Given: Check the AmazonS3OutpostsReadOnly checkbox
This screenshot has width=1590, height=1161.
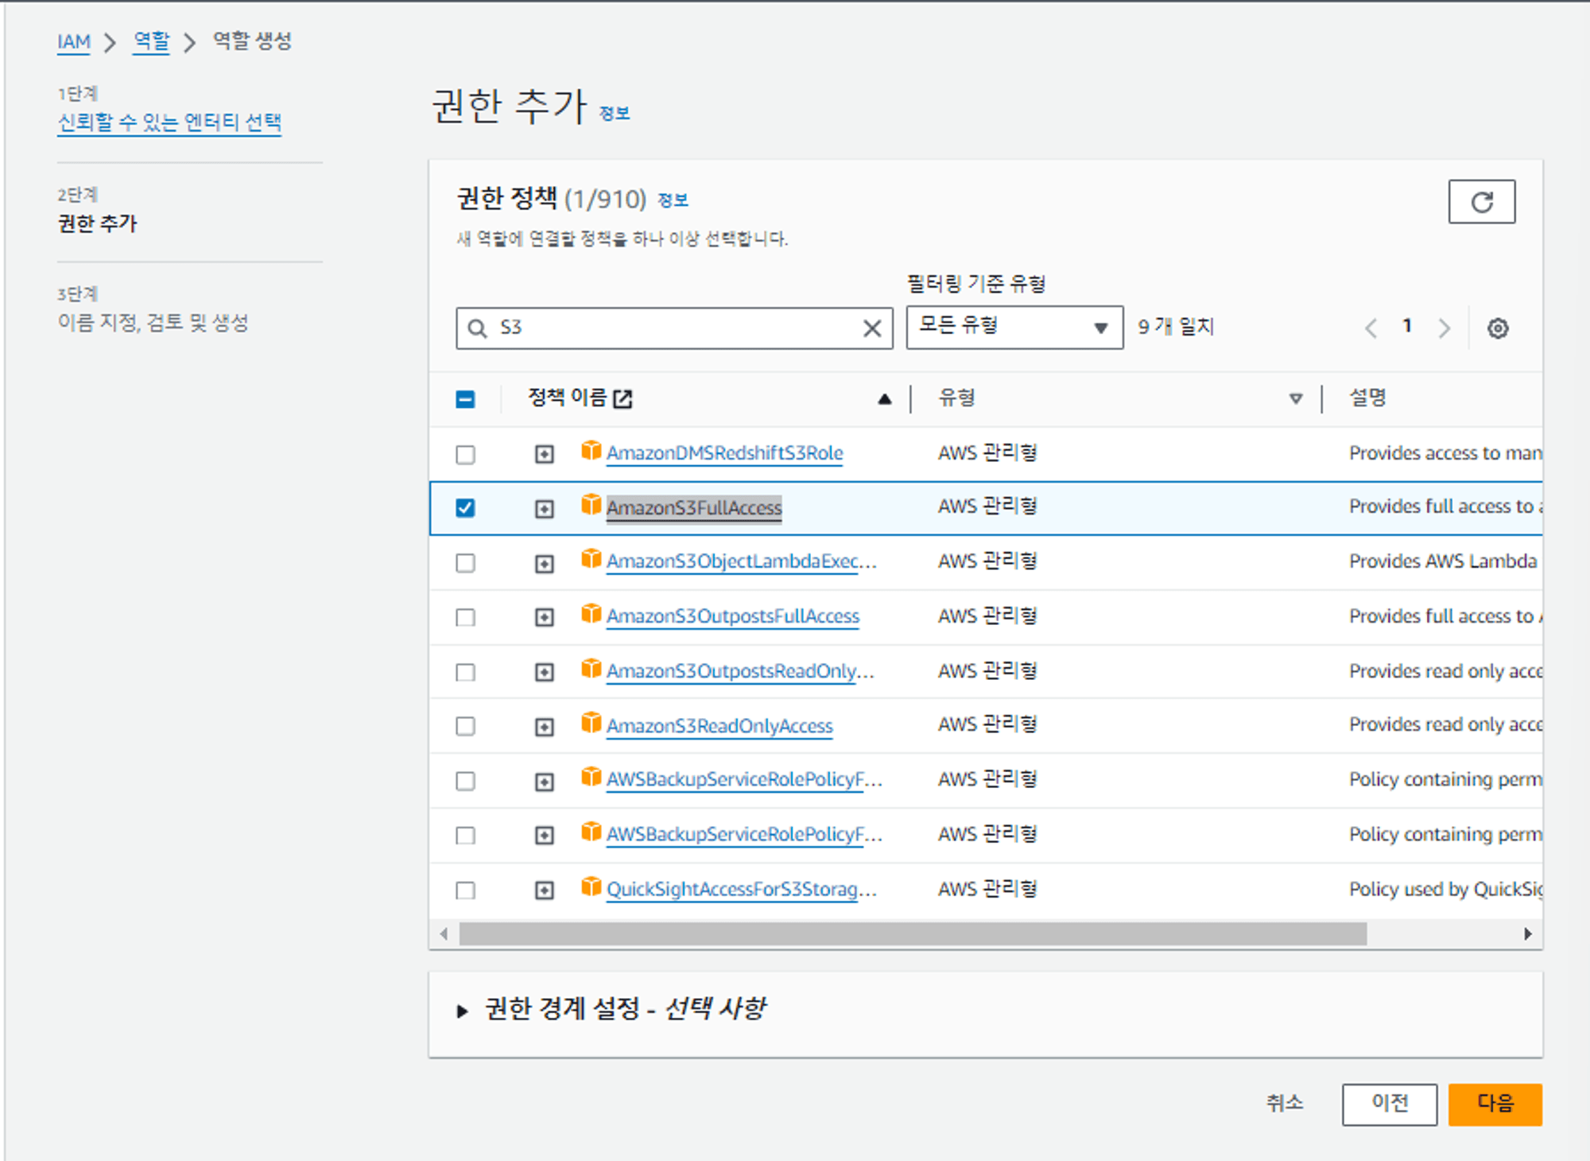Looking at the screenshot, I should [465, 672].
